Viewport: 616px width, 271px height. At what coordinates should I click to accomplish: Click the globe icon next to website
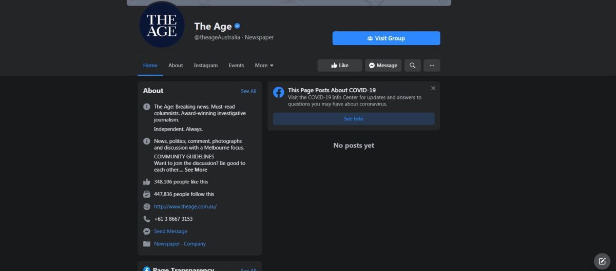[147, 207]
